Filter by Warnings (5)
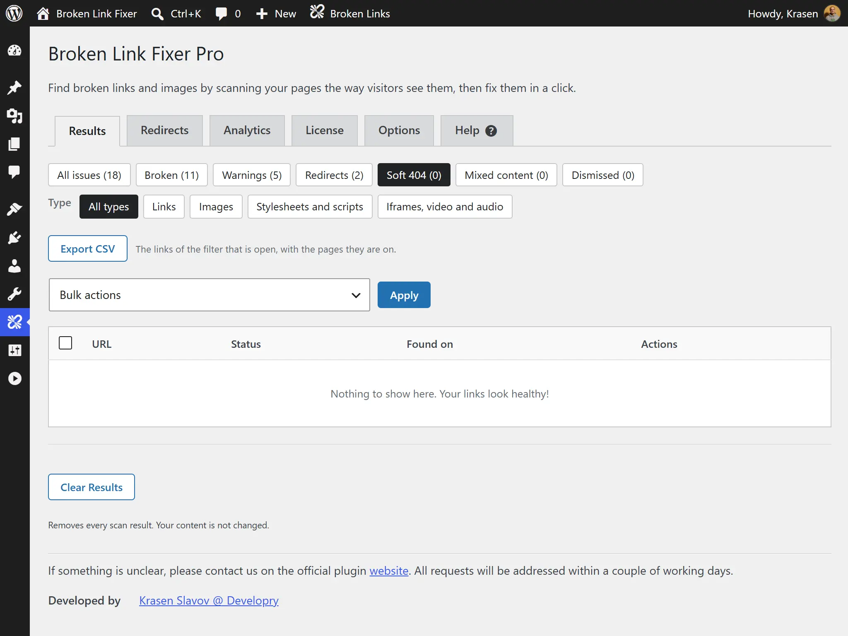This screenshot has height=636, width=848. (252, 175)
